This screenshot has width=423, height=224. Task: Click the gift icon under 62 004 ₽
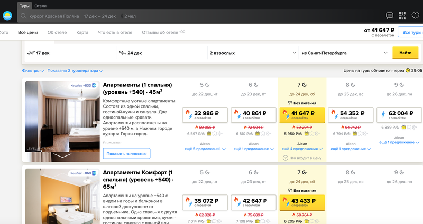pyautogui.click(x=403, y=127)
